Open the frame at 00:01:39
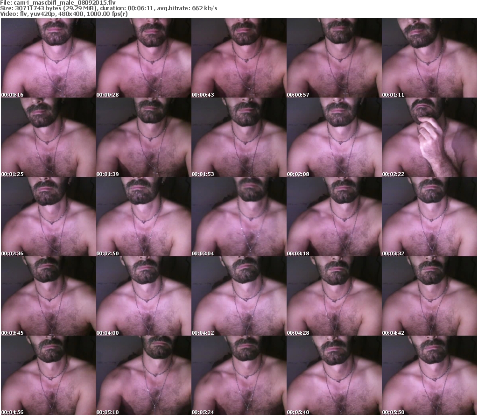 coord(144,137)
